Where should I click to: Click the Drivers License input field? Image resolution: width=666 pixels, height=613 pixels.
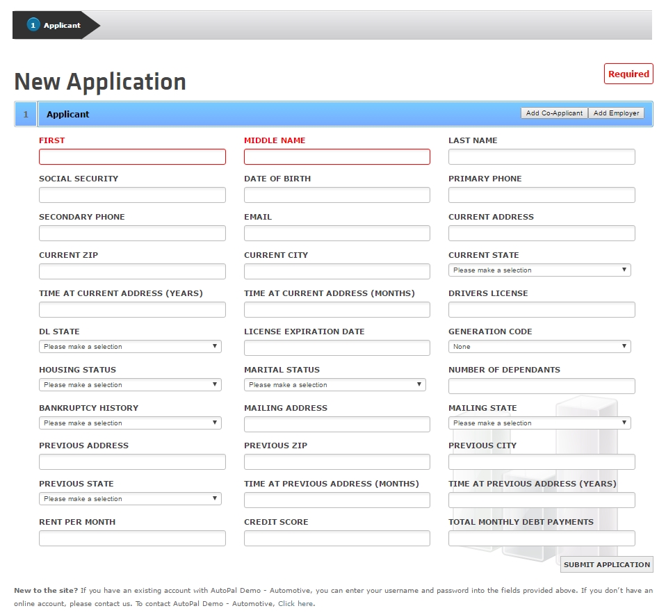(542, 309)
